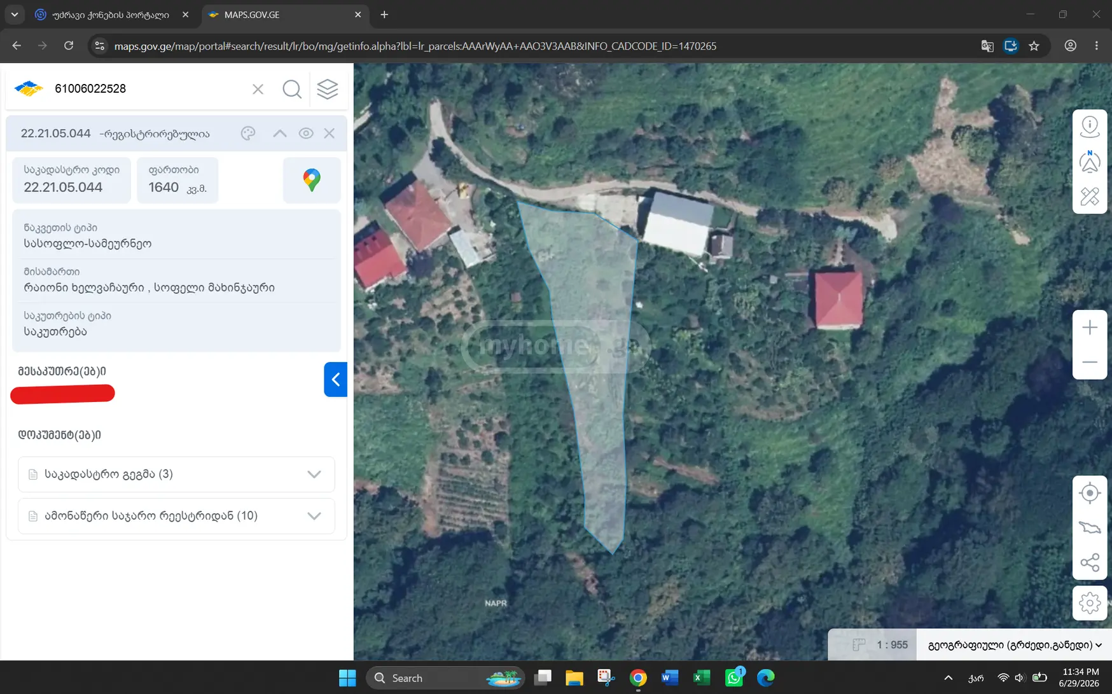Click the maps.gov.ge logo

click(29, 88)
